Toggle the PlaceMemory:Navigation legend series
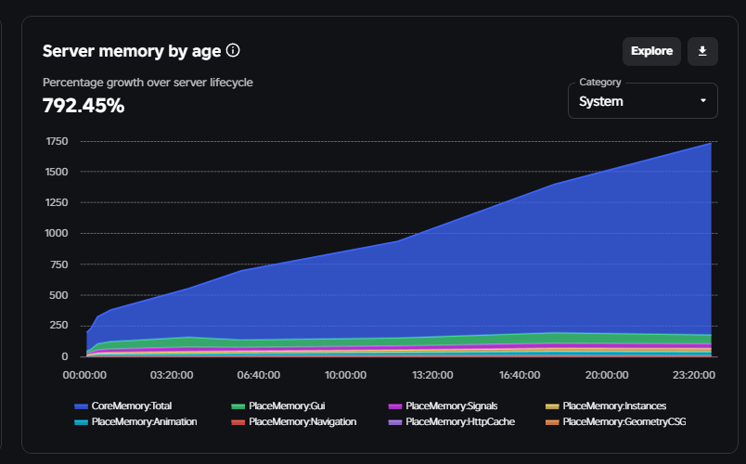This screenshot has width=746, height=464. pyautogui.click(x=293, y=421)
